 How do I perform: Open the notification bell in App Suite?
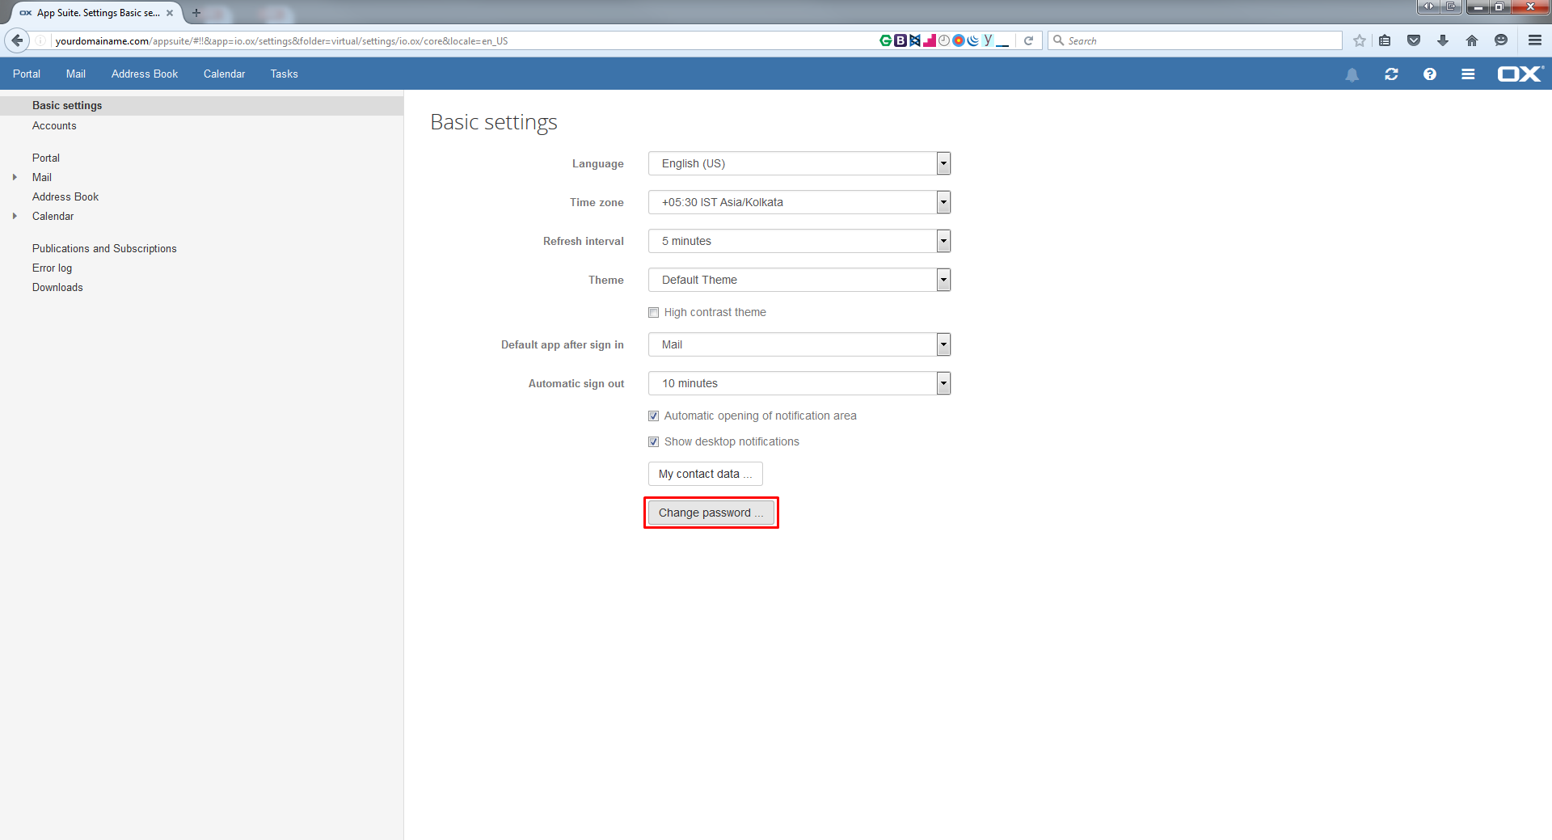(1352, 74)
